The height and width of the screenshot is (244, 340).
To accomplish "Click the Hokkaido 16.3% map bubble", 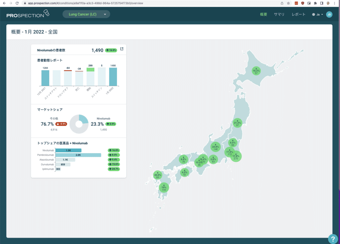I will point(256,71).
